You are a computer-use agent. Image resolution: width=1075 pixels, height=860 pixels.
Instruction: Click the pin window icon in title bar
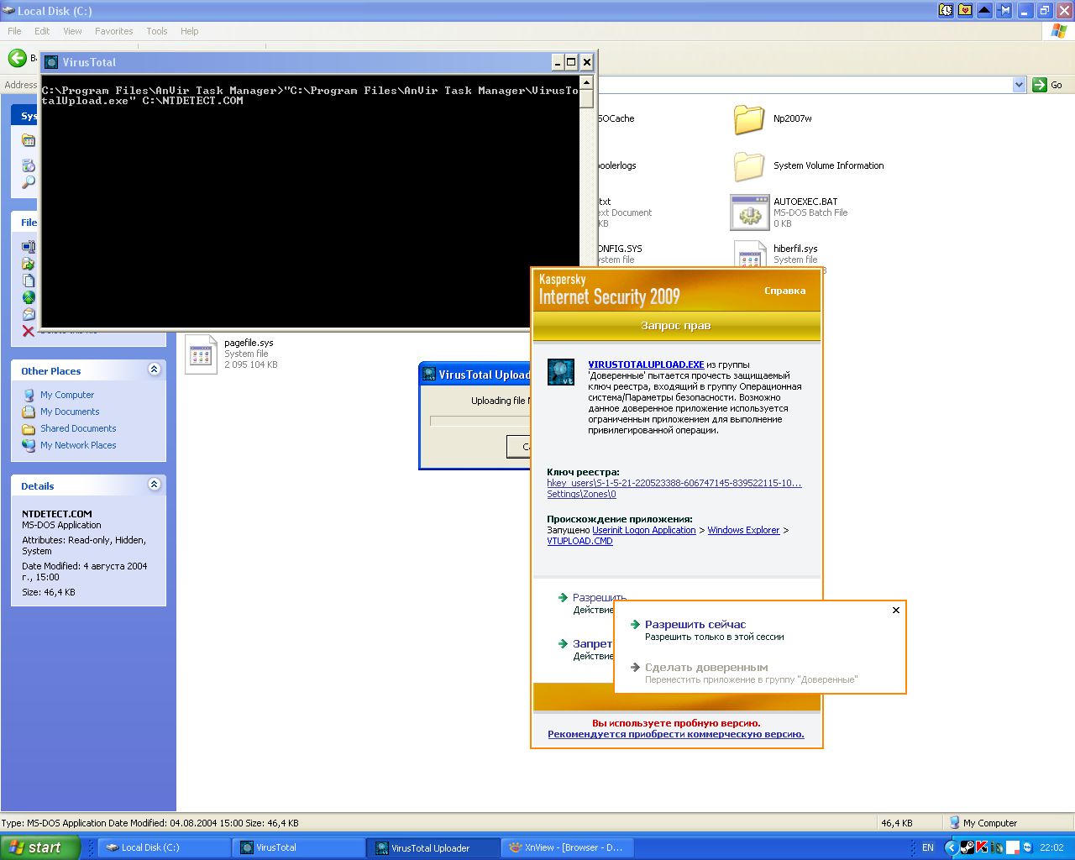(x=1004, y=10)
